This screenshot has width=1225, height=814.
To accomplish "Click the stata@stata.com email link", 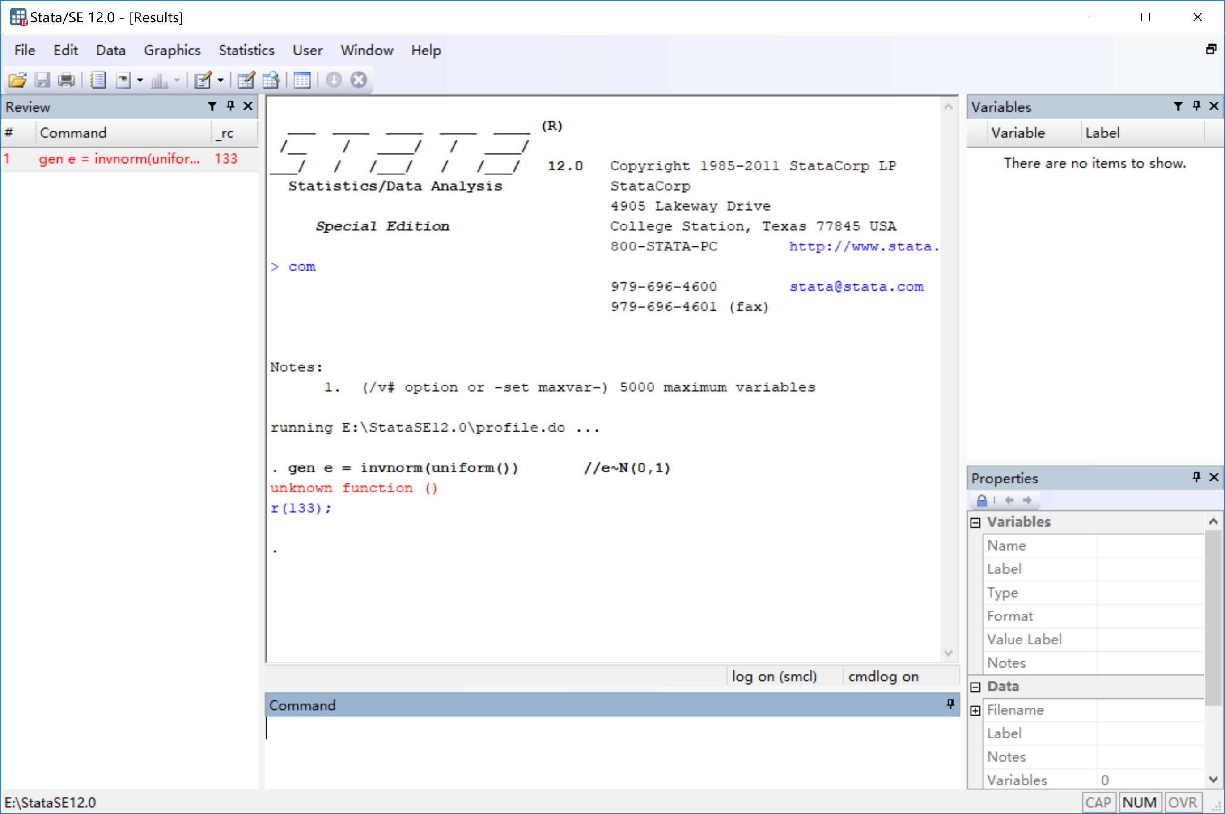I will pos(856,287).
